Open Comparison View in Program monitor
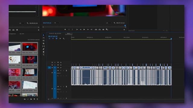The image size is (193, 108). (x=107, y=29)
